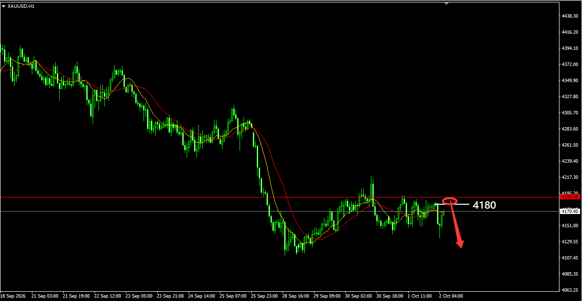Image resolution: width=582 pixels, height=301 pixels.
Task: Click the 22 Sep 12:00 time label
Action: click(x=108, y=296)
